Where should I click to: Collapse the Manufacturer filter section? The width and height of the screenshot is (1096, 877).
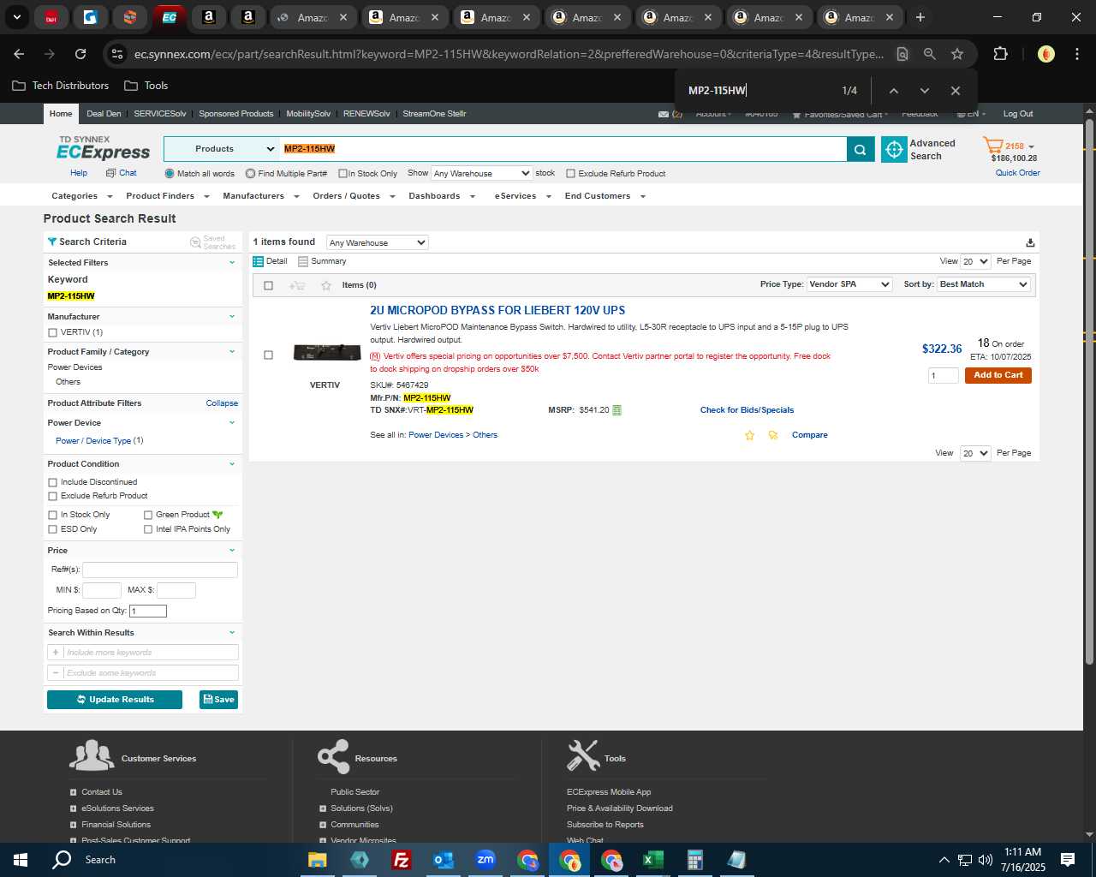231,317
